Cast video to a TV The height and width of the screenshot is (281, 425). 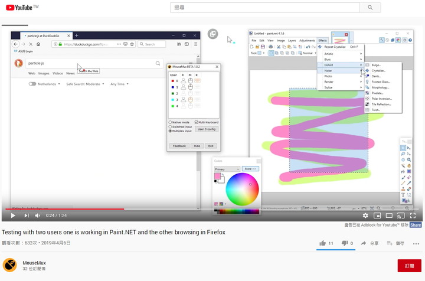pyautogui.click(x=401, y=215)
